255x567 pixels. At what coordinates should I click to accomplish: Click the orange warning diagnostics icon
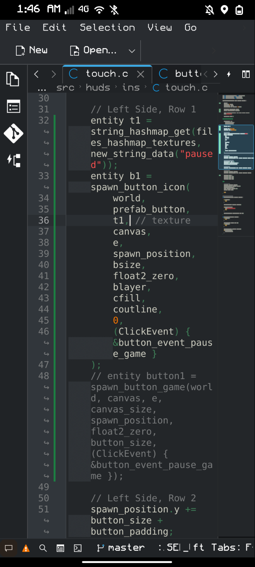[x=26, y=548]
